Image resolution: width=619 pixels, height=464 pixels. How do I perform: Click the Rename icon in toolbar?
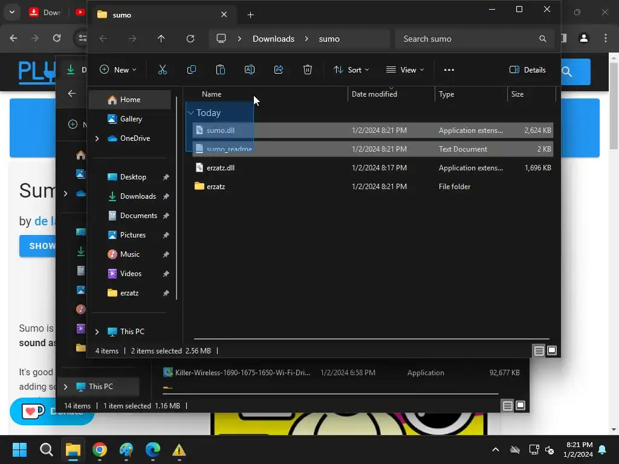click(x=250, y=70)
